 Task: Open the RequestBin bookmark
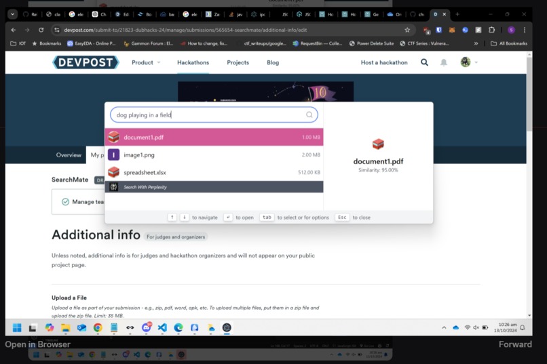(x=318, y=43)
